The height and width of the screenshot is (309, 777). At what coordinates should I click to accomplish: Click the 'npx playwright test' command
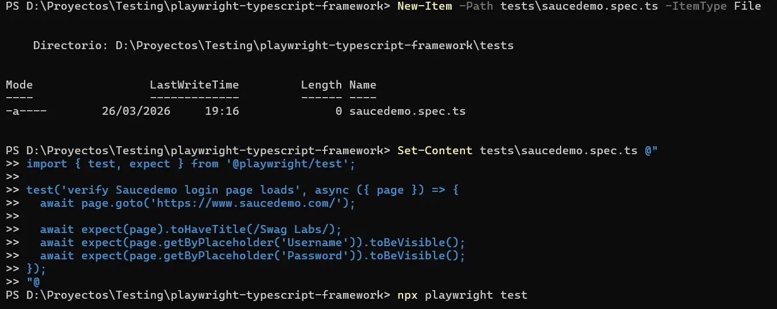point(462,295)
